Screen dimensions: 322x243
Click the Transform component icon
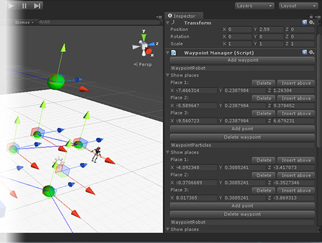tap(174, 22)
